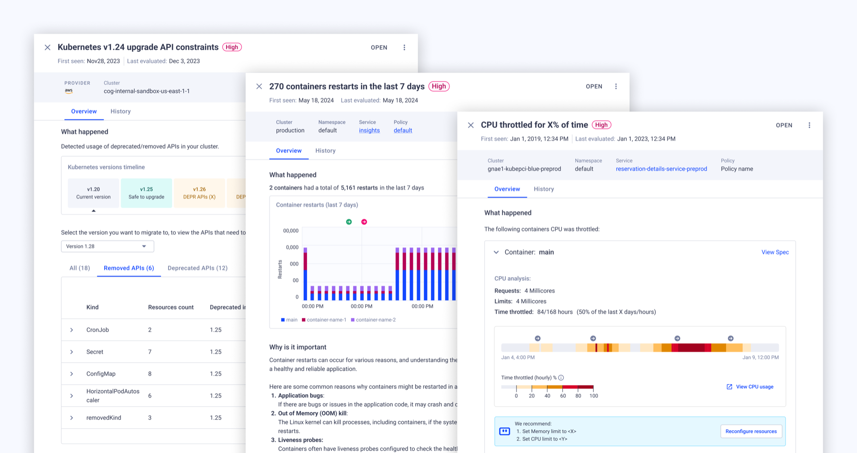This screenshot has height=453, width=857.
Task: Select the Removed APIs (6) tab
Action: pos(129,268)
